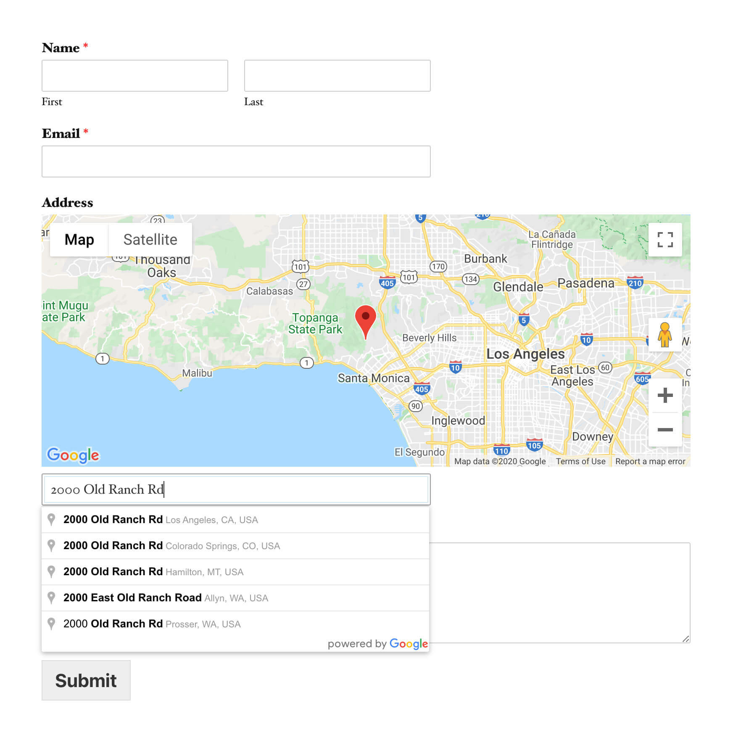This screenshot has width=733, height=743.
Task: Zoom out with the minus button
Action: [x=664, y=429]
